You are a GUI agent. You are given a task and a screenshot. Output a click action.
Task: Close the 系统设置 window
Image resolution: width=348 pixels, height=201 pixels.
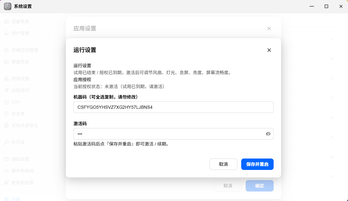(x=341, y=6)
